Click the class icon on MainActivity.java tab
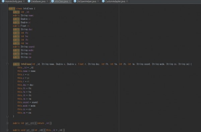The height and width of the screenshot is (132, 201). click(x=3, y=1)
